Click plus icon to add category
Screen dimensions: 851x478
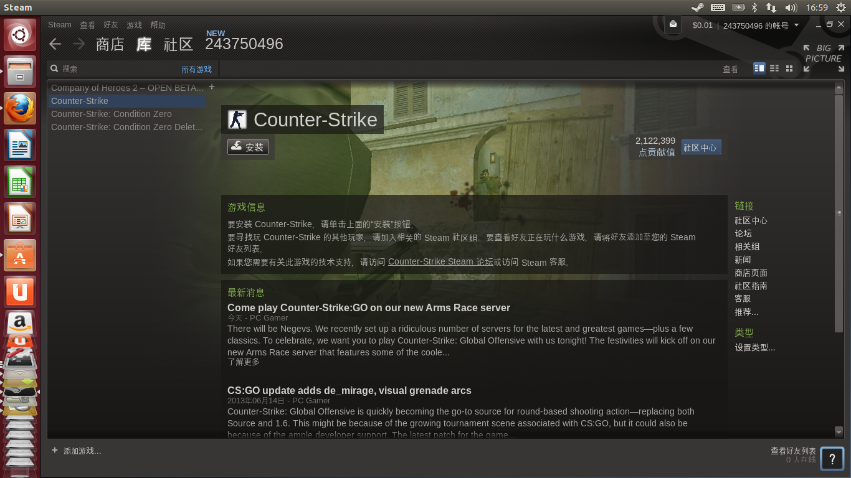[212, 87]
